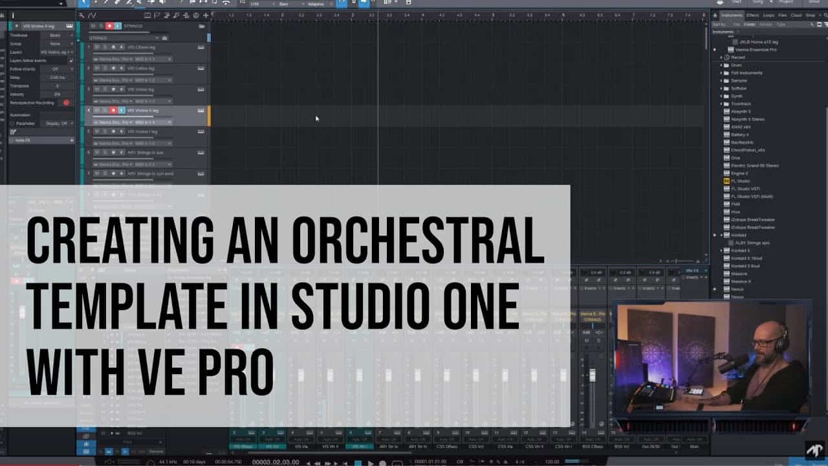This screenshot has width=828, height=466.
Task: Select Diva in browser list
Action: 735,158
